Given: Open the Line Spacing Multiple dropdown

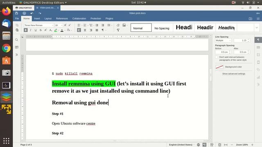Looking at the screenshot, I should (223, 40).
